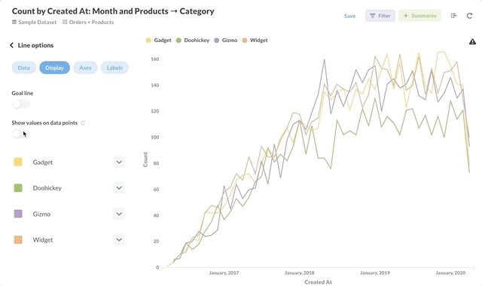Screen dimensions: 482x286
Task: Expand the Widget series options
Action: (119, 240)
